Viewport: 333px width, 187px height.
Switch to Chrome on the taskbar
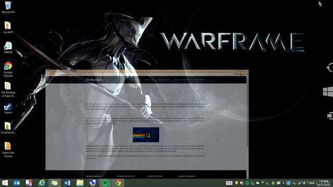[x=118, y=183]
